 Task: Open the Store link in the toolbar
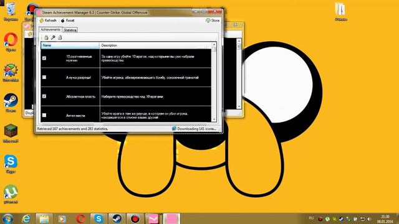coord(213,21)
